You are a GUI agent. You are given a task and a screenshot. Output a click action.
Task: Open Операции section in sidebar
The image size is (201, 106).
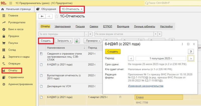point(14,64)
